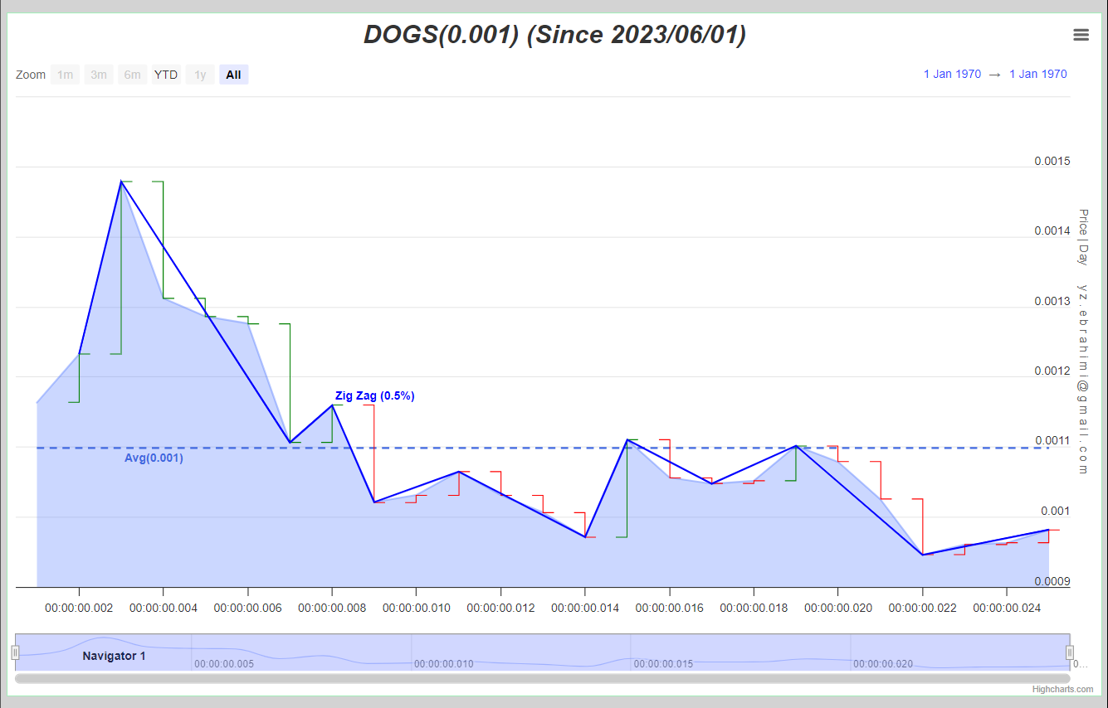Click the chart title DOGS(0.001)
Viewport: 1108px width, 708px height.
(x=554, y=35)
